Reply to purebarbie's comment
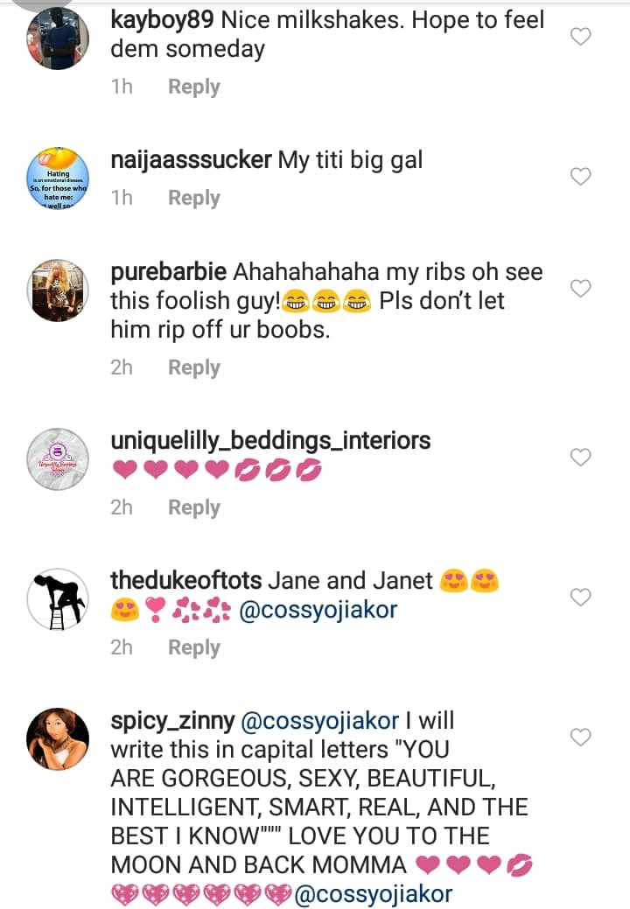Viewport: 630px width, 909px height. [x=193, y=367]
